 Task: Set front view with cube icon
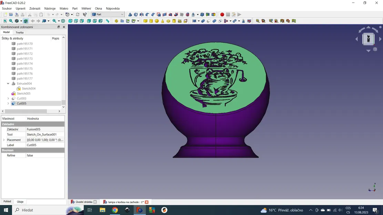tap(70, 21)
